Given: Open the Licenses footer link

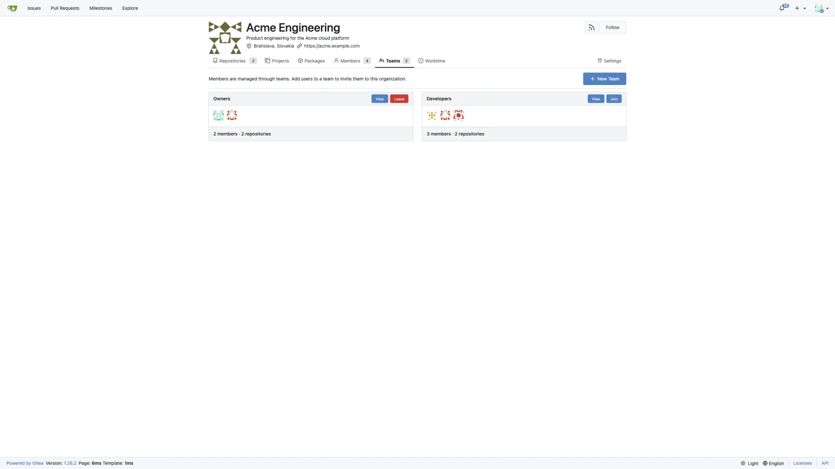Looking at the screenshot, I should pos(803,463).
